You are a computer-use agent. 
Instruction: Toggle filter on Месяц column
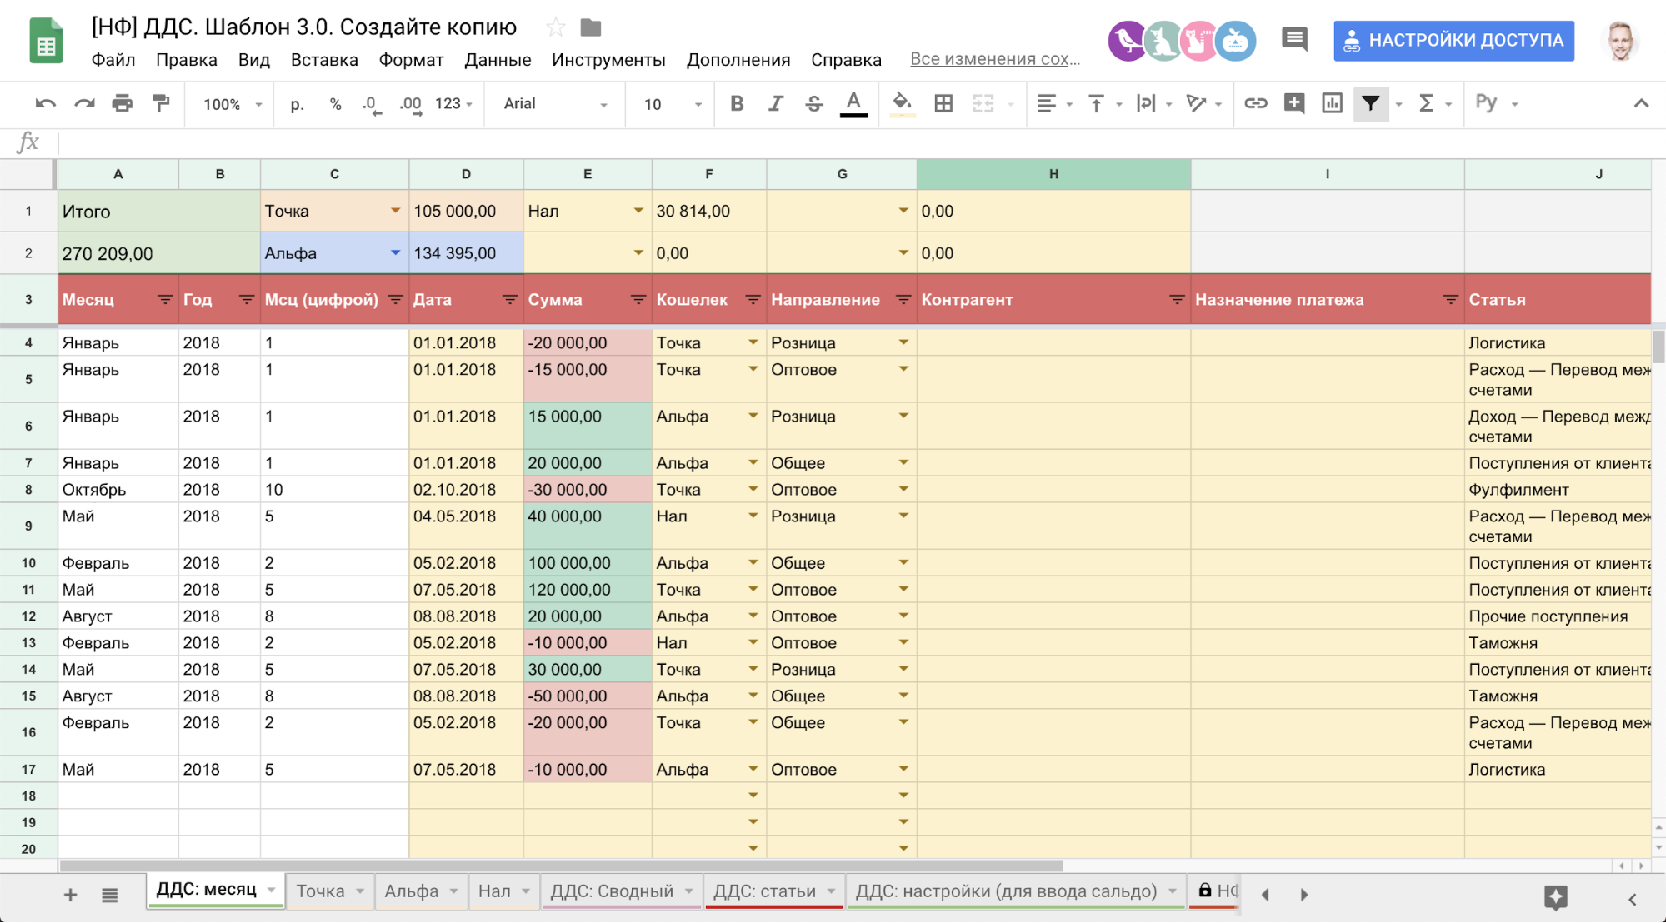165,298
